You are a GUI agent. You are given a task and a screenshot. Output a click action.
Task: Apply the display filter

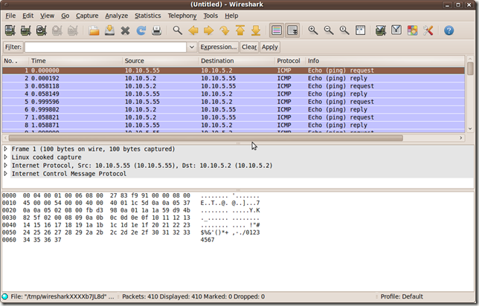tap(270, 47)
